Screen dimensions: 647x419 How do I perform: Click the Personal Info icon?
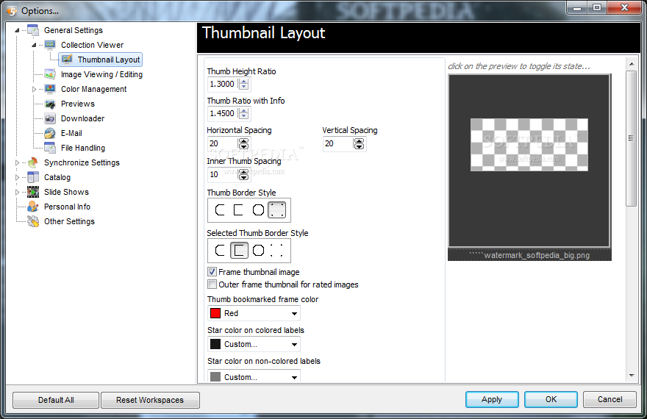click(x=33, y=207)
